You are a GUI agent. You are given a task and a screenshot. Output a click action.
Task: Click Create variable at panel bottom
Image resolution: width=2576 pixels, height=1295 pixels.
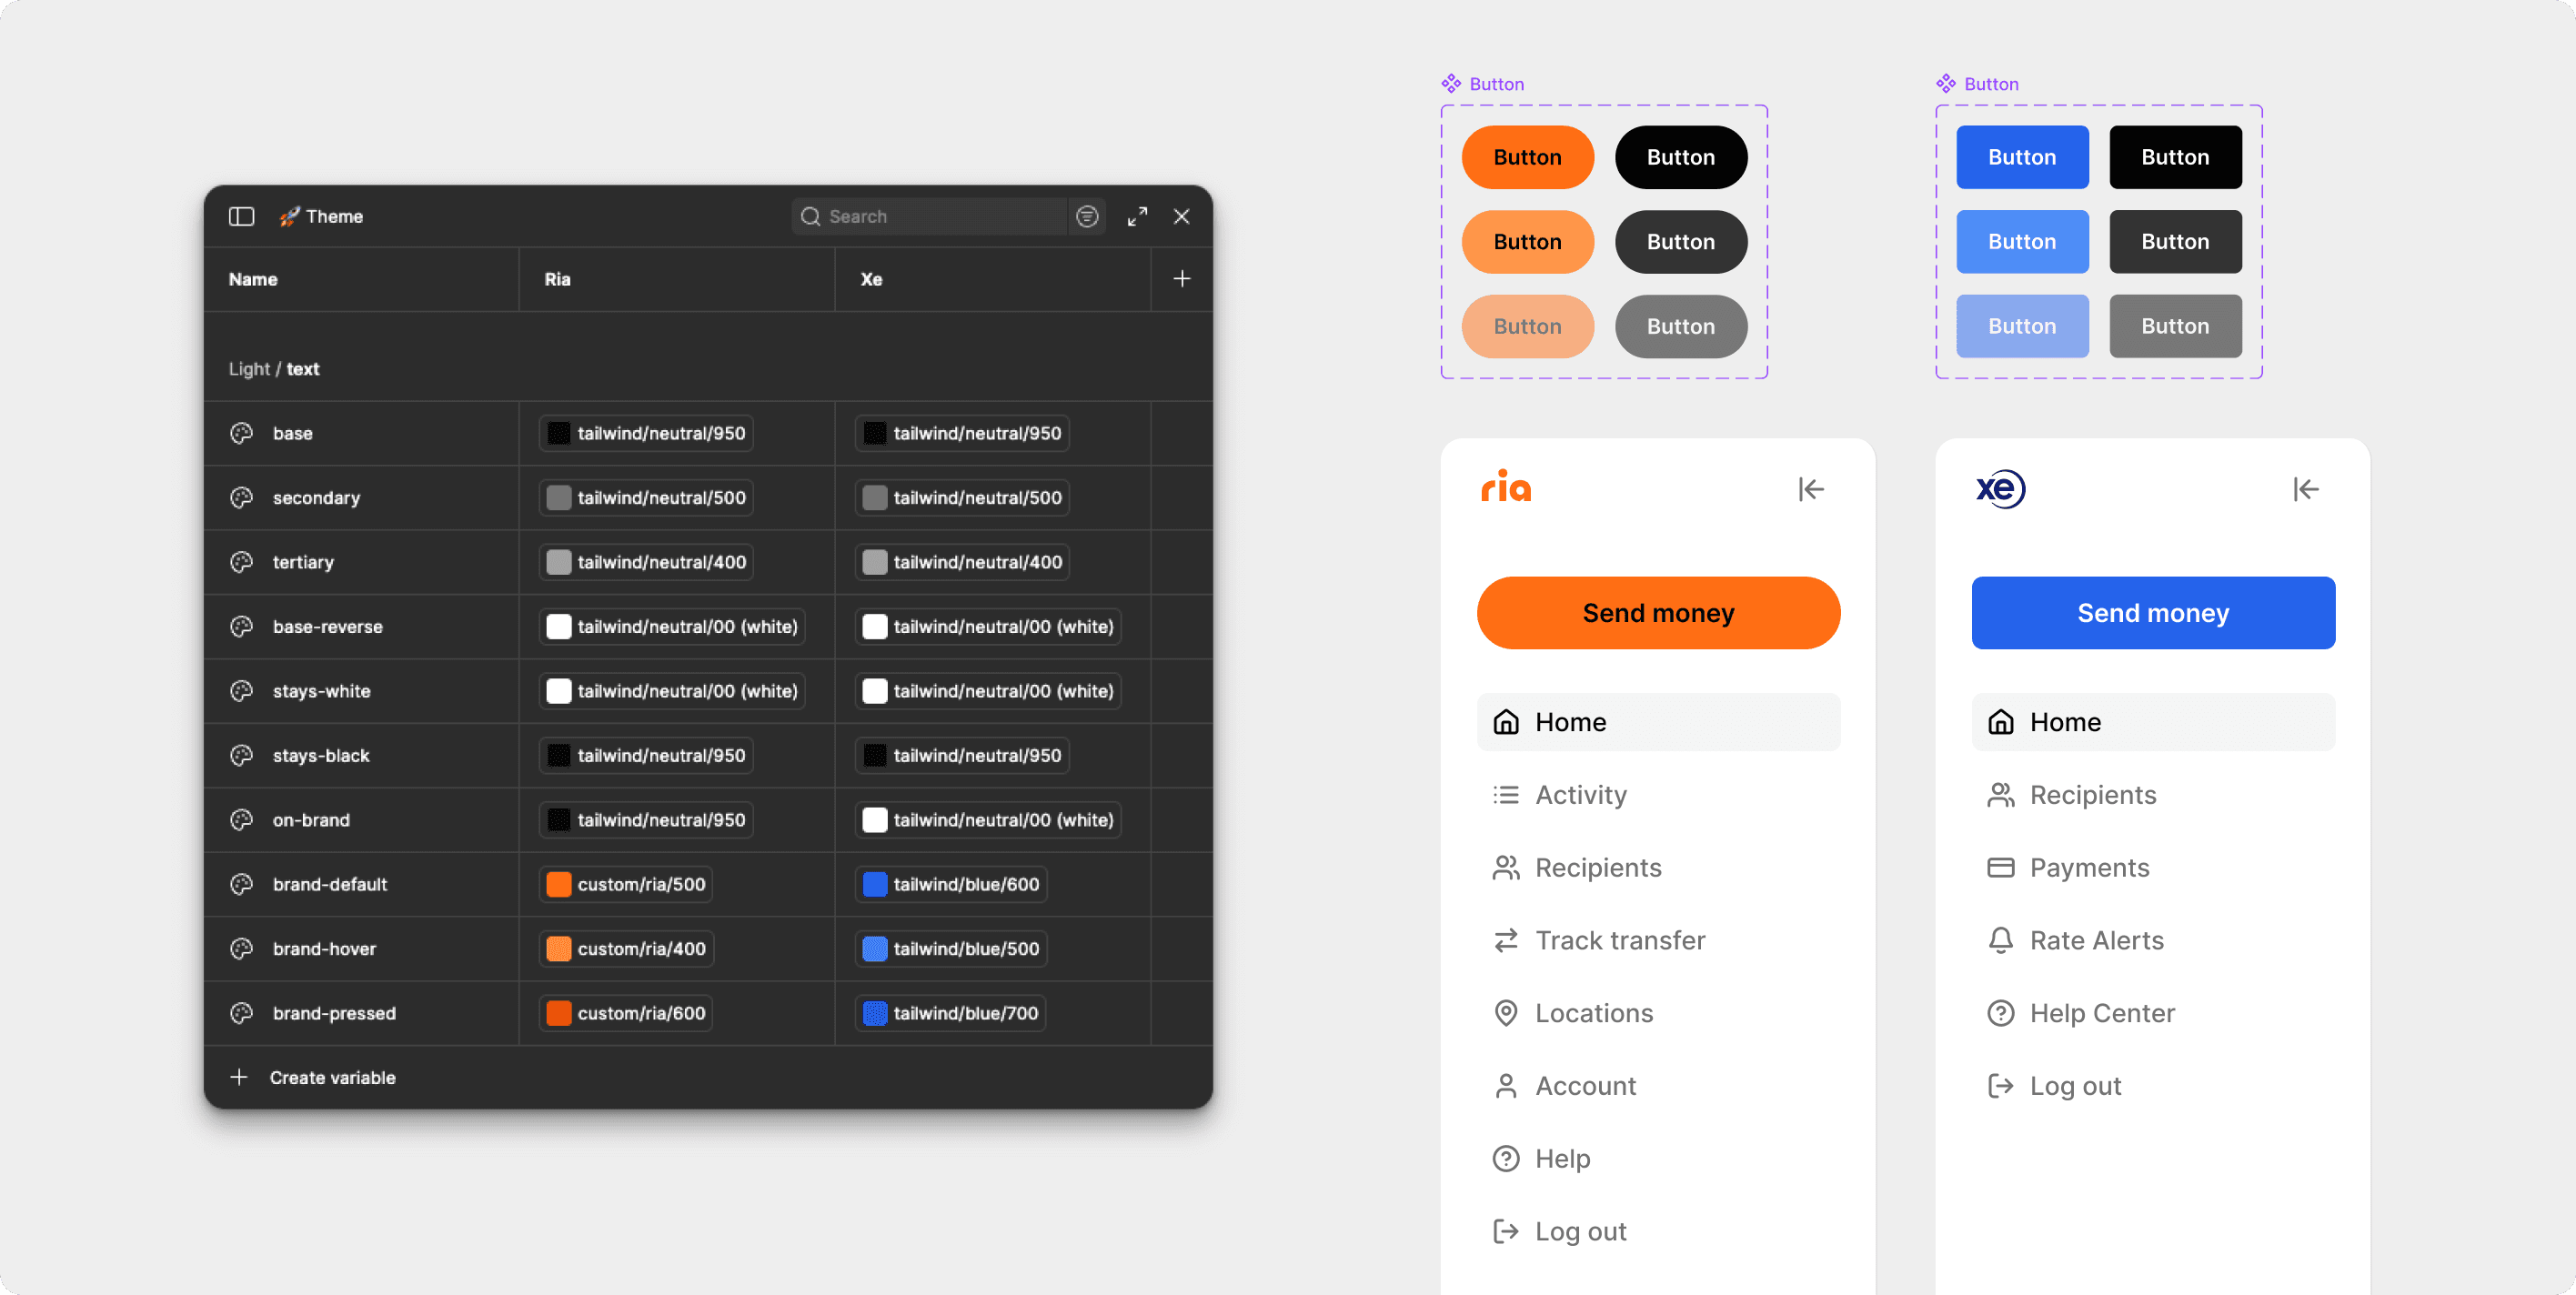click(x=332, y=1077)
